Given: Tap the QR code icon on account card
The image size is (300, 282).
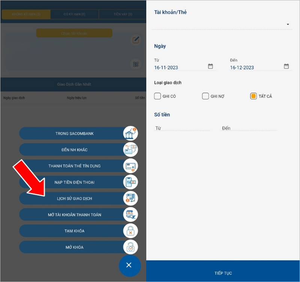Looking at the screenshot, I should [136, 64].
